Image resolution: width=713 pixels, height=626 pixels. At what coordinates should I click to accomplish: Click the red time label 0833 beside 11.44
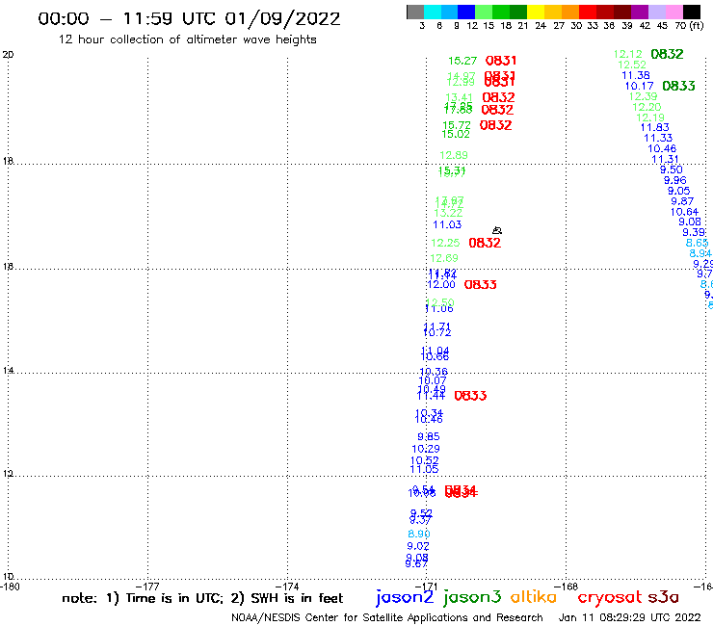point(470,396)
